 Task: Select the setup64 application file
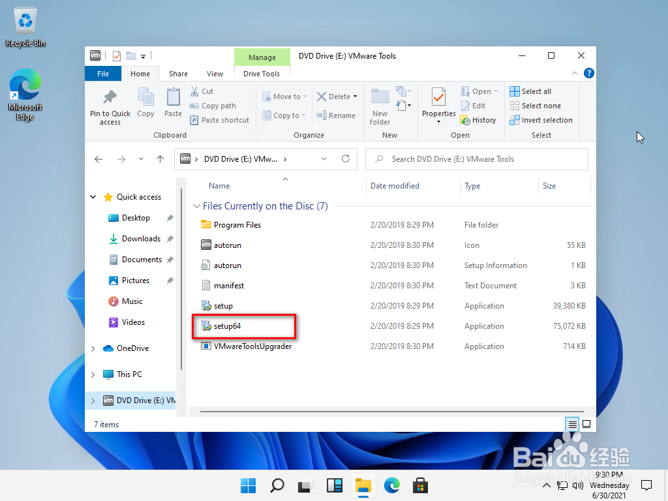[x=227, y=326]
